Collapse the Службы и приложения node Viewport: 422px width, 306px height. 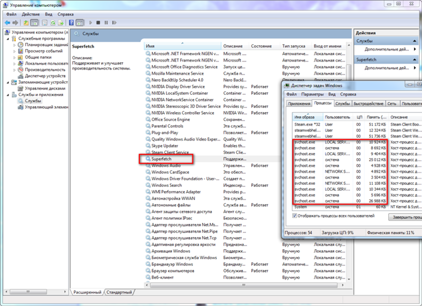8,95
